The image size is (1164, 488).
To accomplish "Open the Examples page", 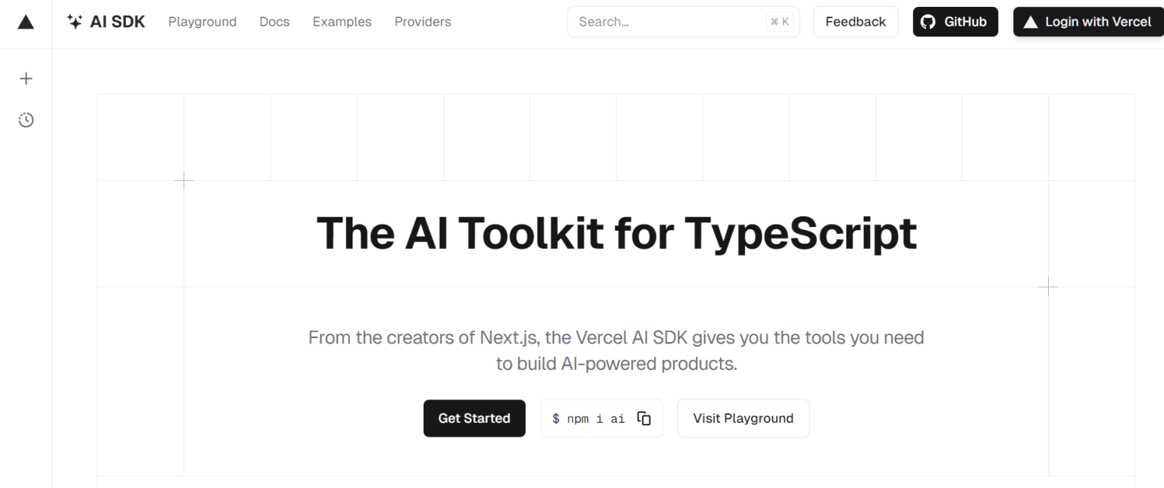I will pyautogui.click(x=342, y=21).
